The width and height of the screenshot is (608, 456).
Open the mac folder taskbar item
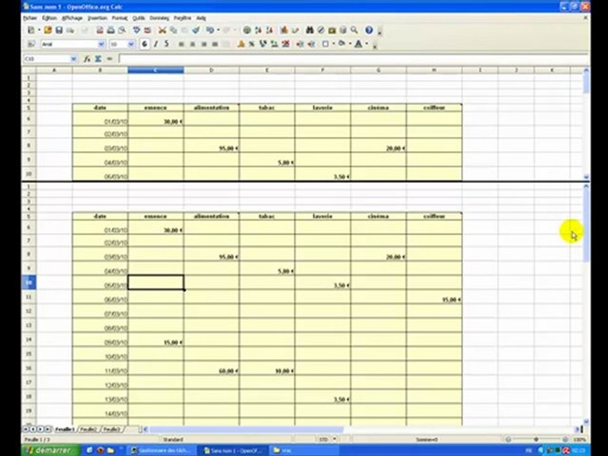pos(305,450)
